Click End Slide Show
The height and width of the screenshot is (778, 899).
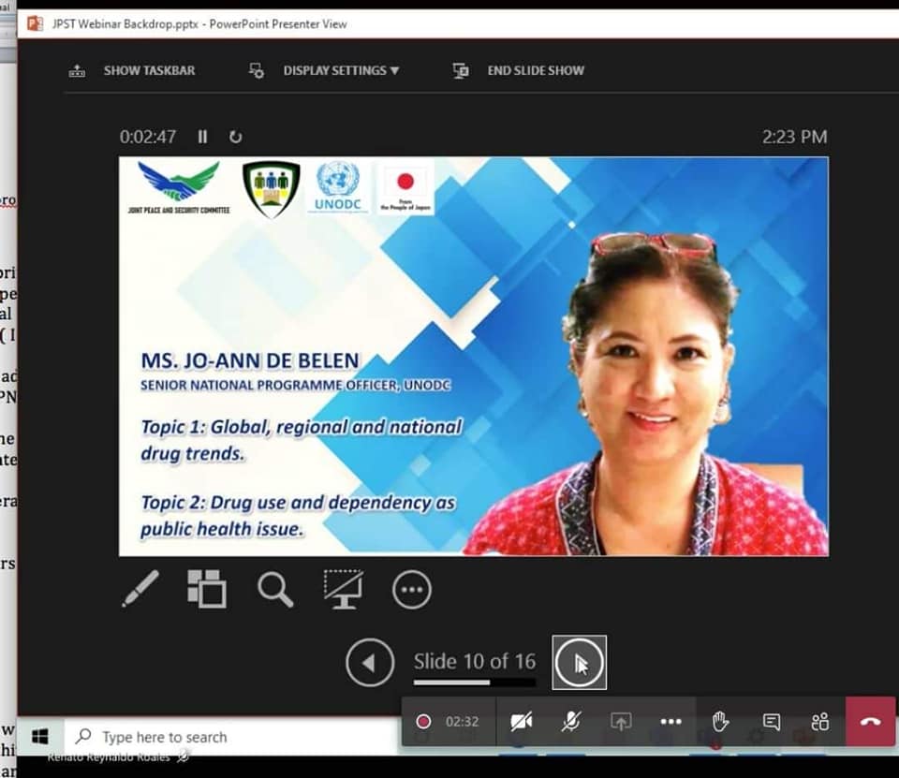[x=535, y=70]
